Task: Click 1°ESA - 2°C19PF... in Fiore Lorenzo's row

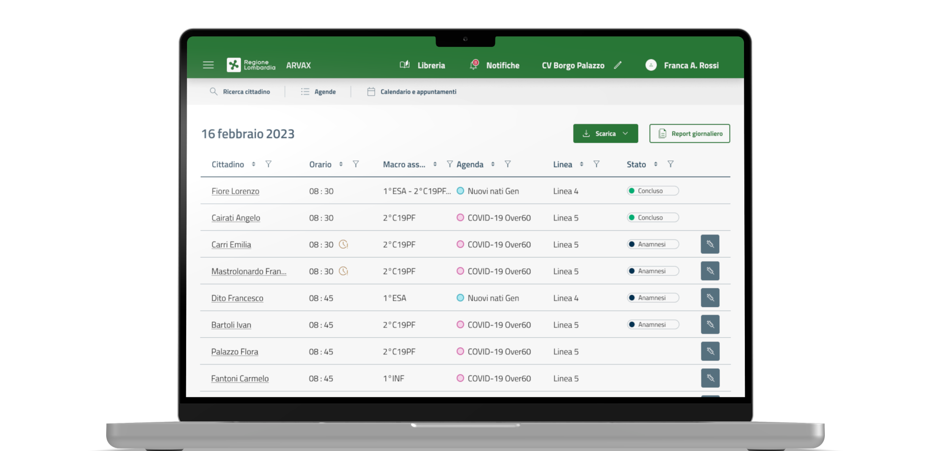Action: [x=417, y=191]
